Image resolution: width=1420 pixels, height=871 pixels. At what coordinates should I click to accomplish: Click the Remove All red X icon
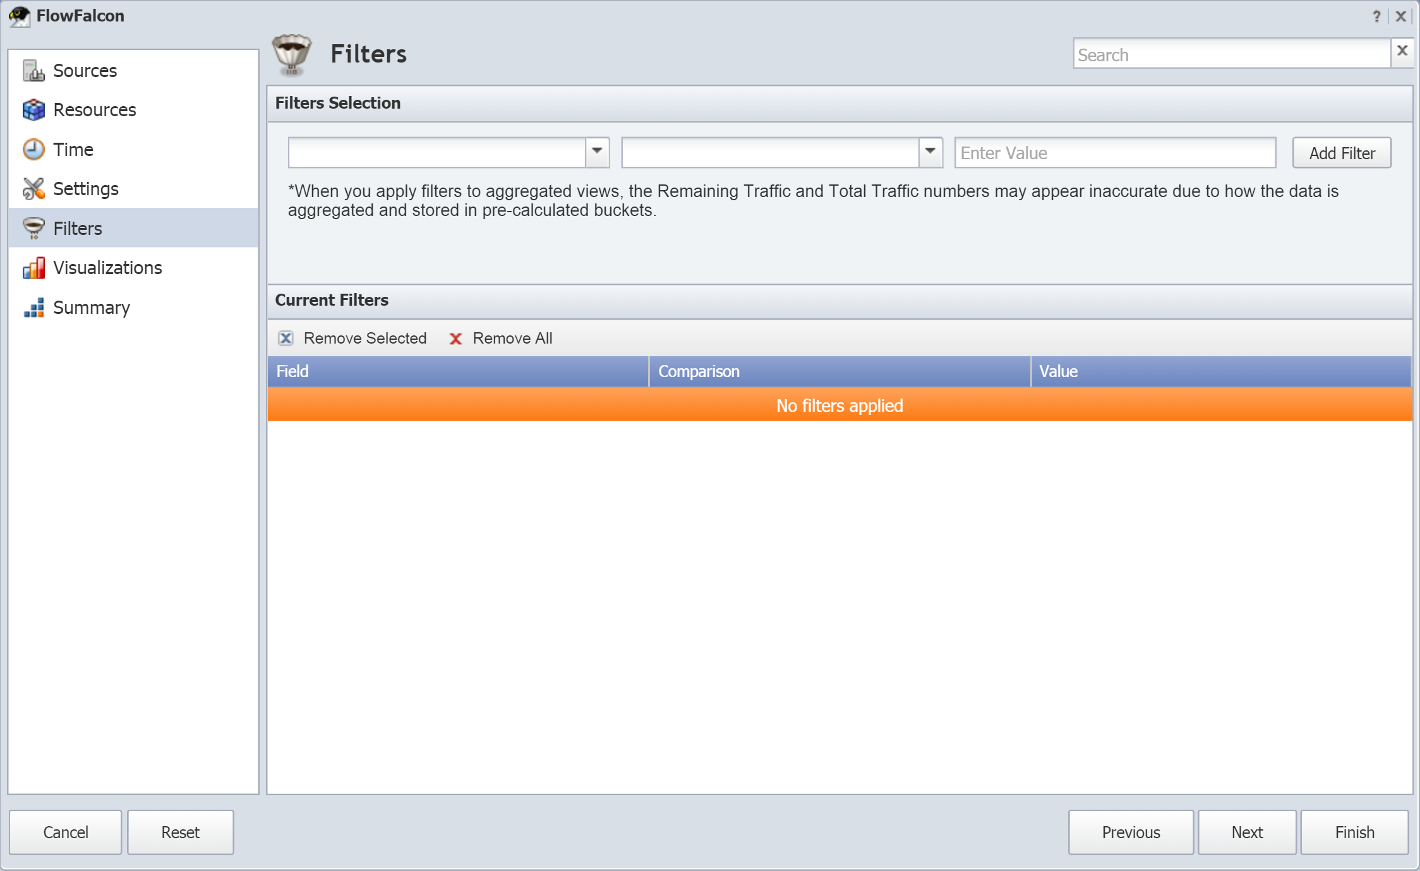pos(455,338)
